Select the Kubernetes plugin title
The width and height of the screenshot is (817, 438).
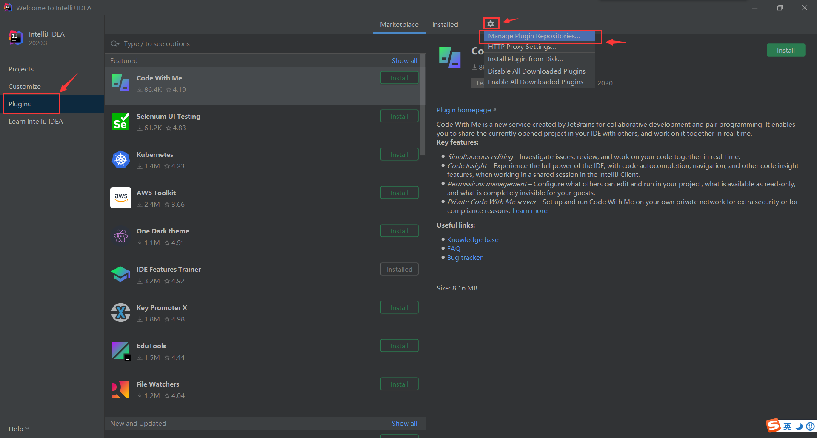click(x=155, y=155)
